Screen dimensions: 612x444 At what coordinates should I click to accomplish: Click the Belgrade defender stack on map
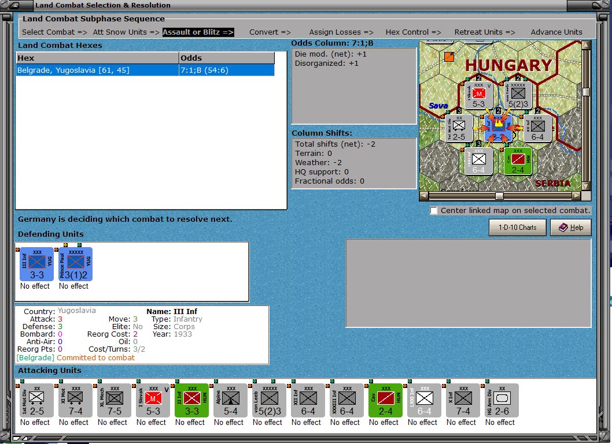point(499,128)
